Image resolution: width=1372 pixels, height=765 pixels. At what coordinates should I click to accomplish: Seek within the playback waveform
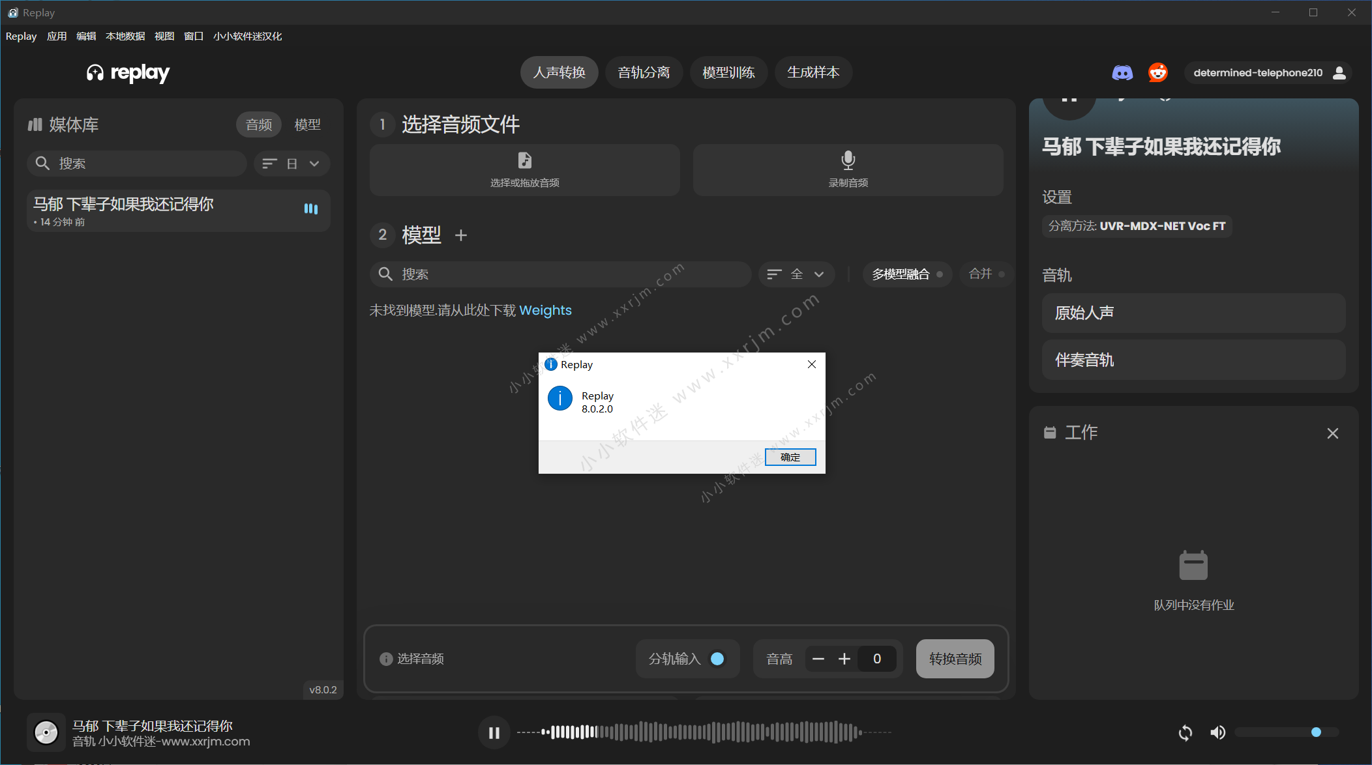tap(704, 732)
